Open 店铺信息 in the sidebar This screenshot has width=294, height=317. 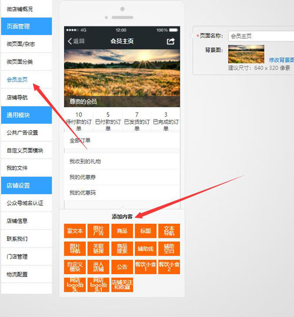click(x=26, y=221)
